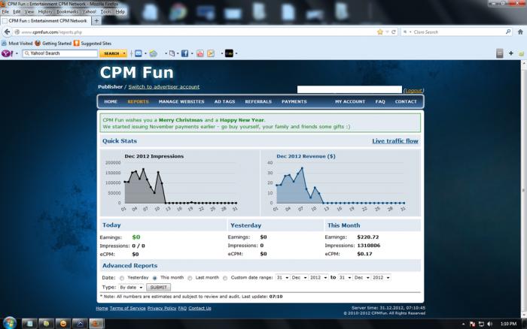Viewport: 527px width, 329px height.
Task: Click the Claro Search input box
Action: coord(457,32)
